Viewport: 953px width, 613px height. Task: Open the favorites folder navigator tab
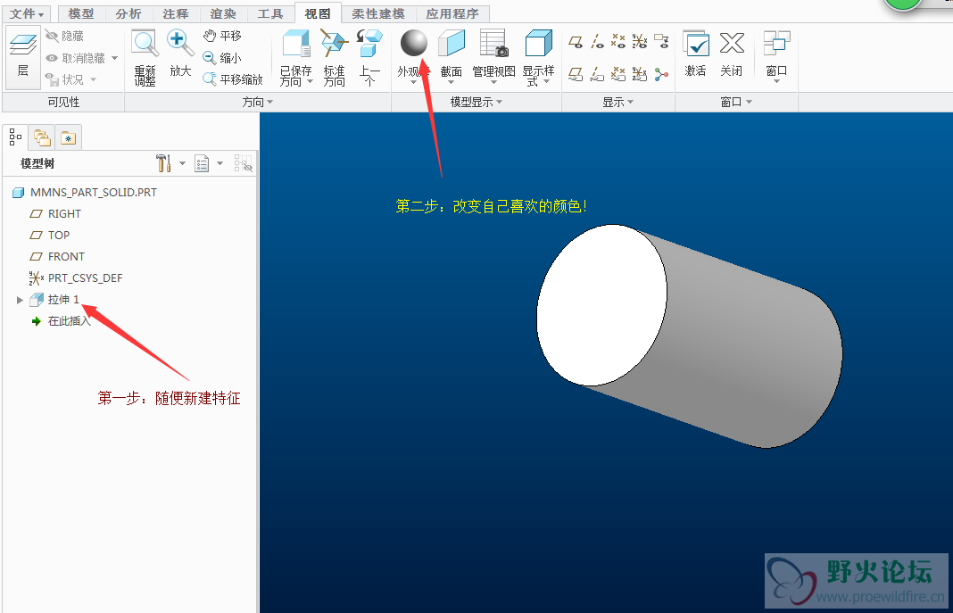(x=68, y=138)
